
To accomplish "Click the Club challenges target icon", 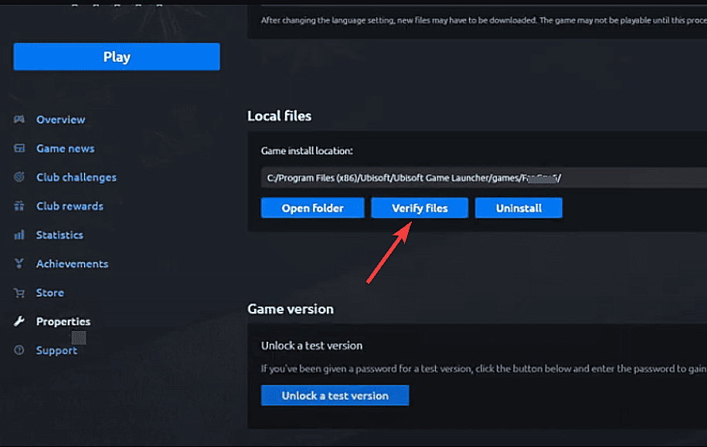I will click(19, 177).
